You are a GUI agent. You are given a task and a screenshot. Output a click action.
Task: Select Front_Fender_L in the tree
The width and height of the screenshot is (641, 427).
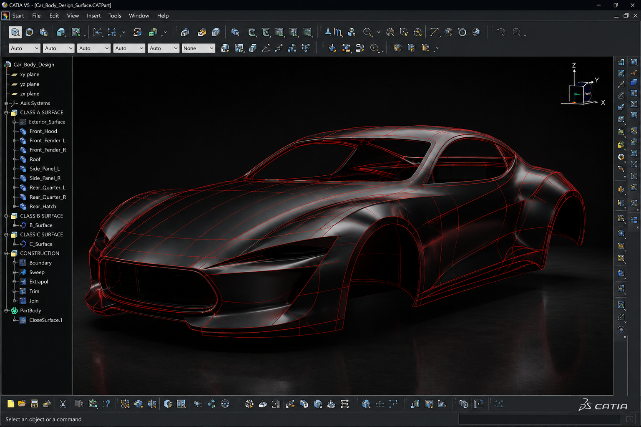coord(47,141)
